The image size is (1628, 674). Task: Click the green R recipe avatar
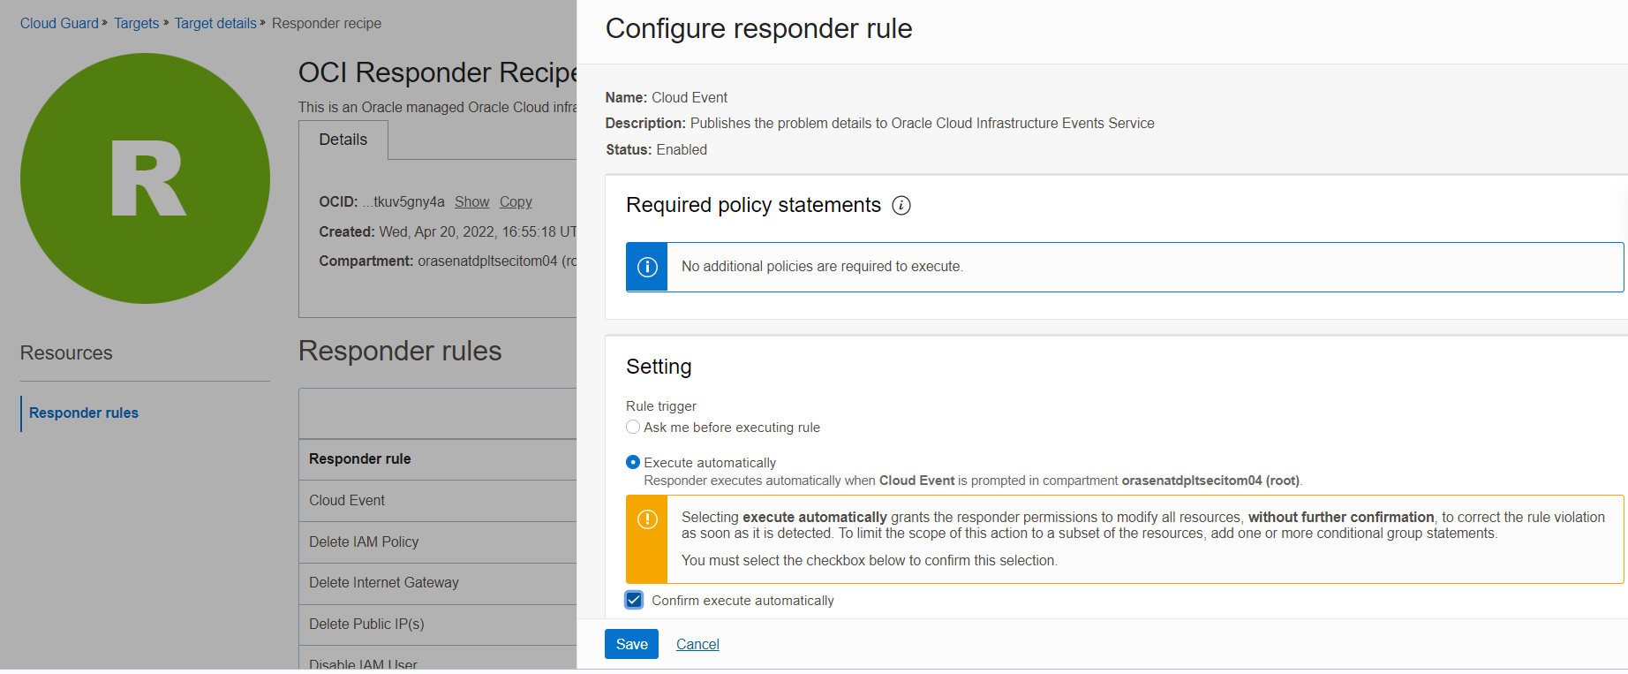pos(145,178)
